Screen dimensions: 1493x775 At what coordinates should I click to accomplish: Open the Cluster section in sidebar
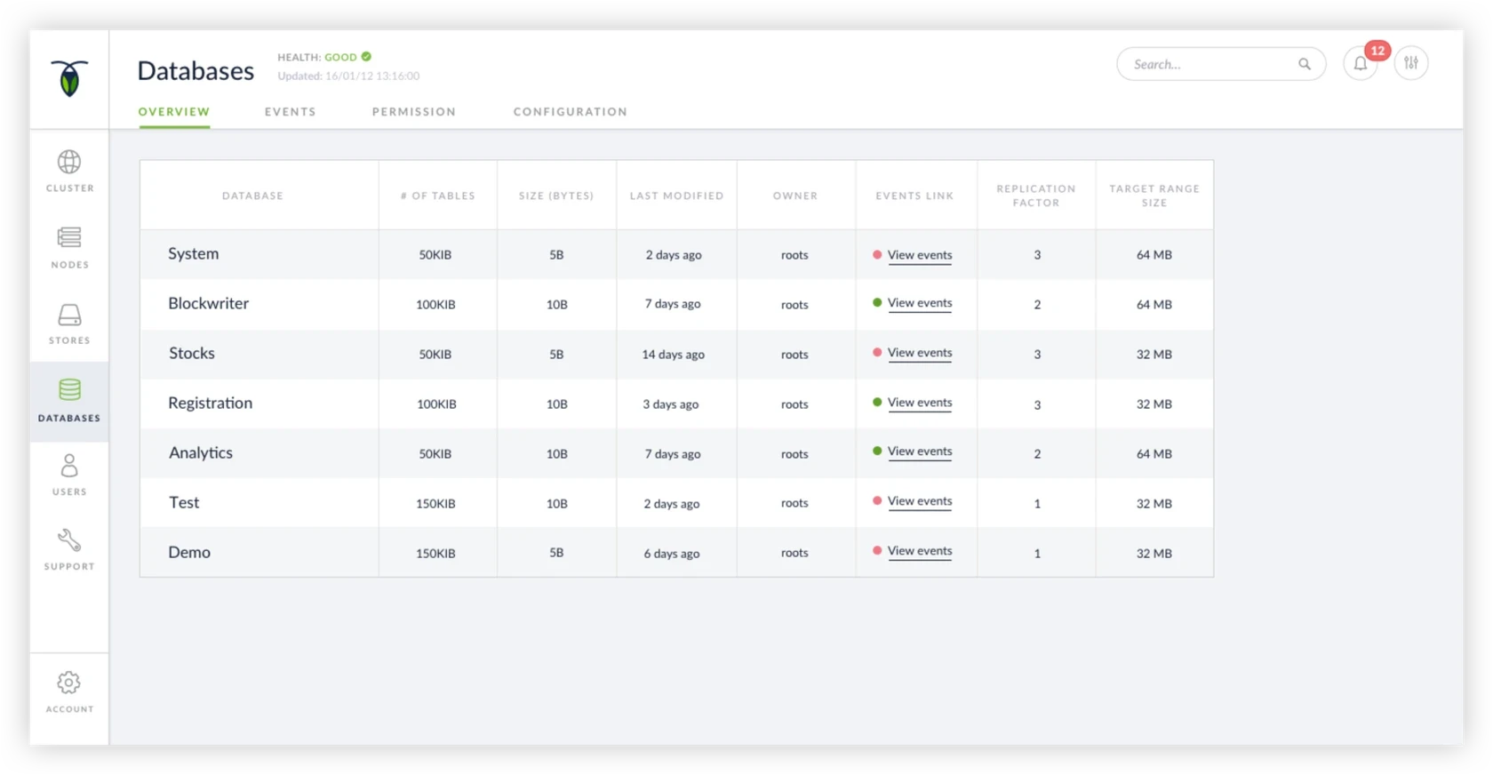pos(69,171)
